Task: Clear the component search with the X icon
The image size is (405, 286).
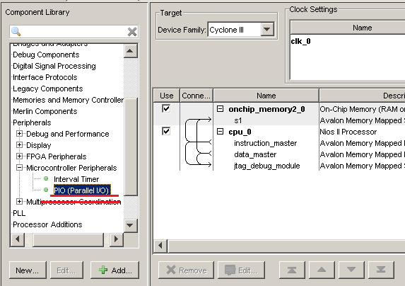Action: 132,32
